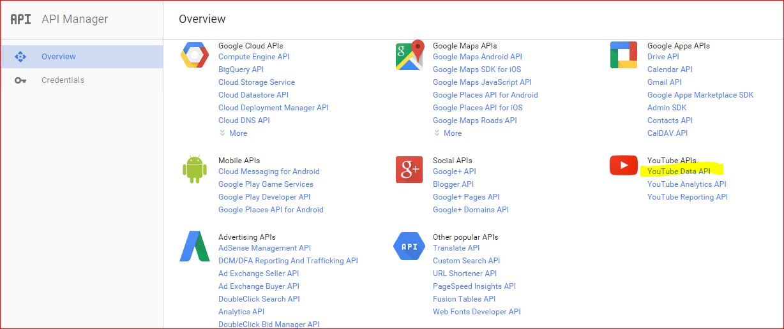Screen dimensions: 784x329
Task: Click the Google Maps APIs icon
Action: 410,55
